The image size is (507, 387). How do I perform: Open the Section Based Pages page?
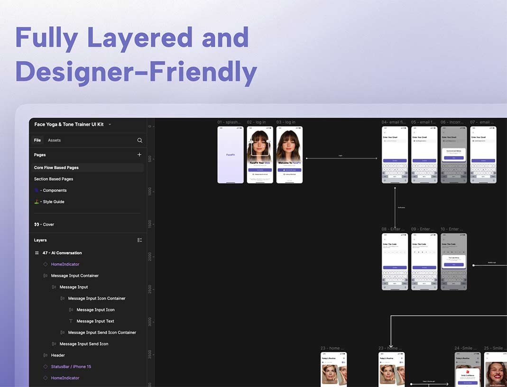54,179
